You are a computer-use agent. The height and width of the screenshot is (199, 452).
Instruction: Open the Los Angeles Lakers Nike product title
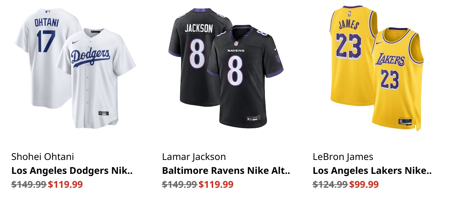[372, 171]
